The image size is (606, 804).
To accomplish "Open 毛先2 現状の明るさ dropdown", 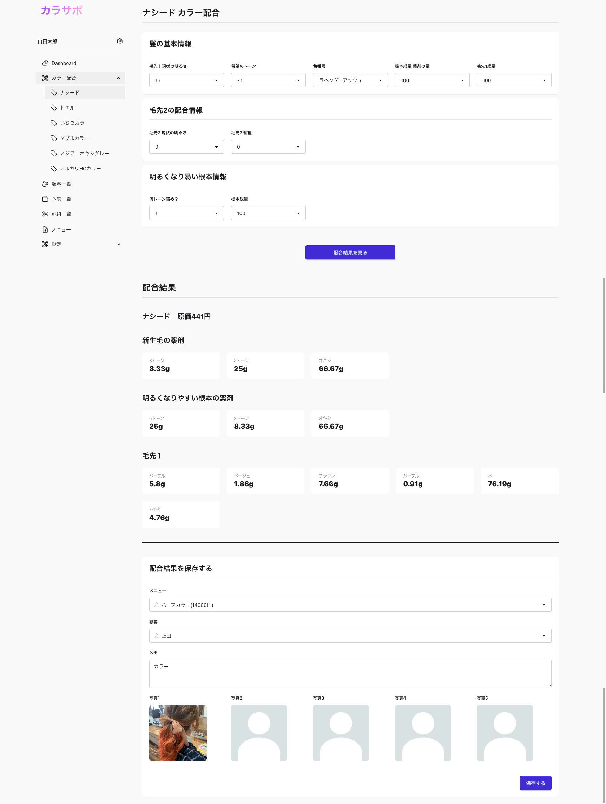I will point(186,147).
